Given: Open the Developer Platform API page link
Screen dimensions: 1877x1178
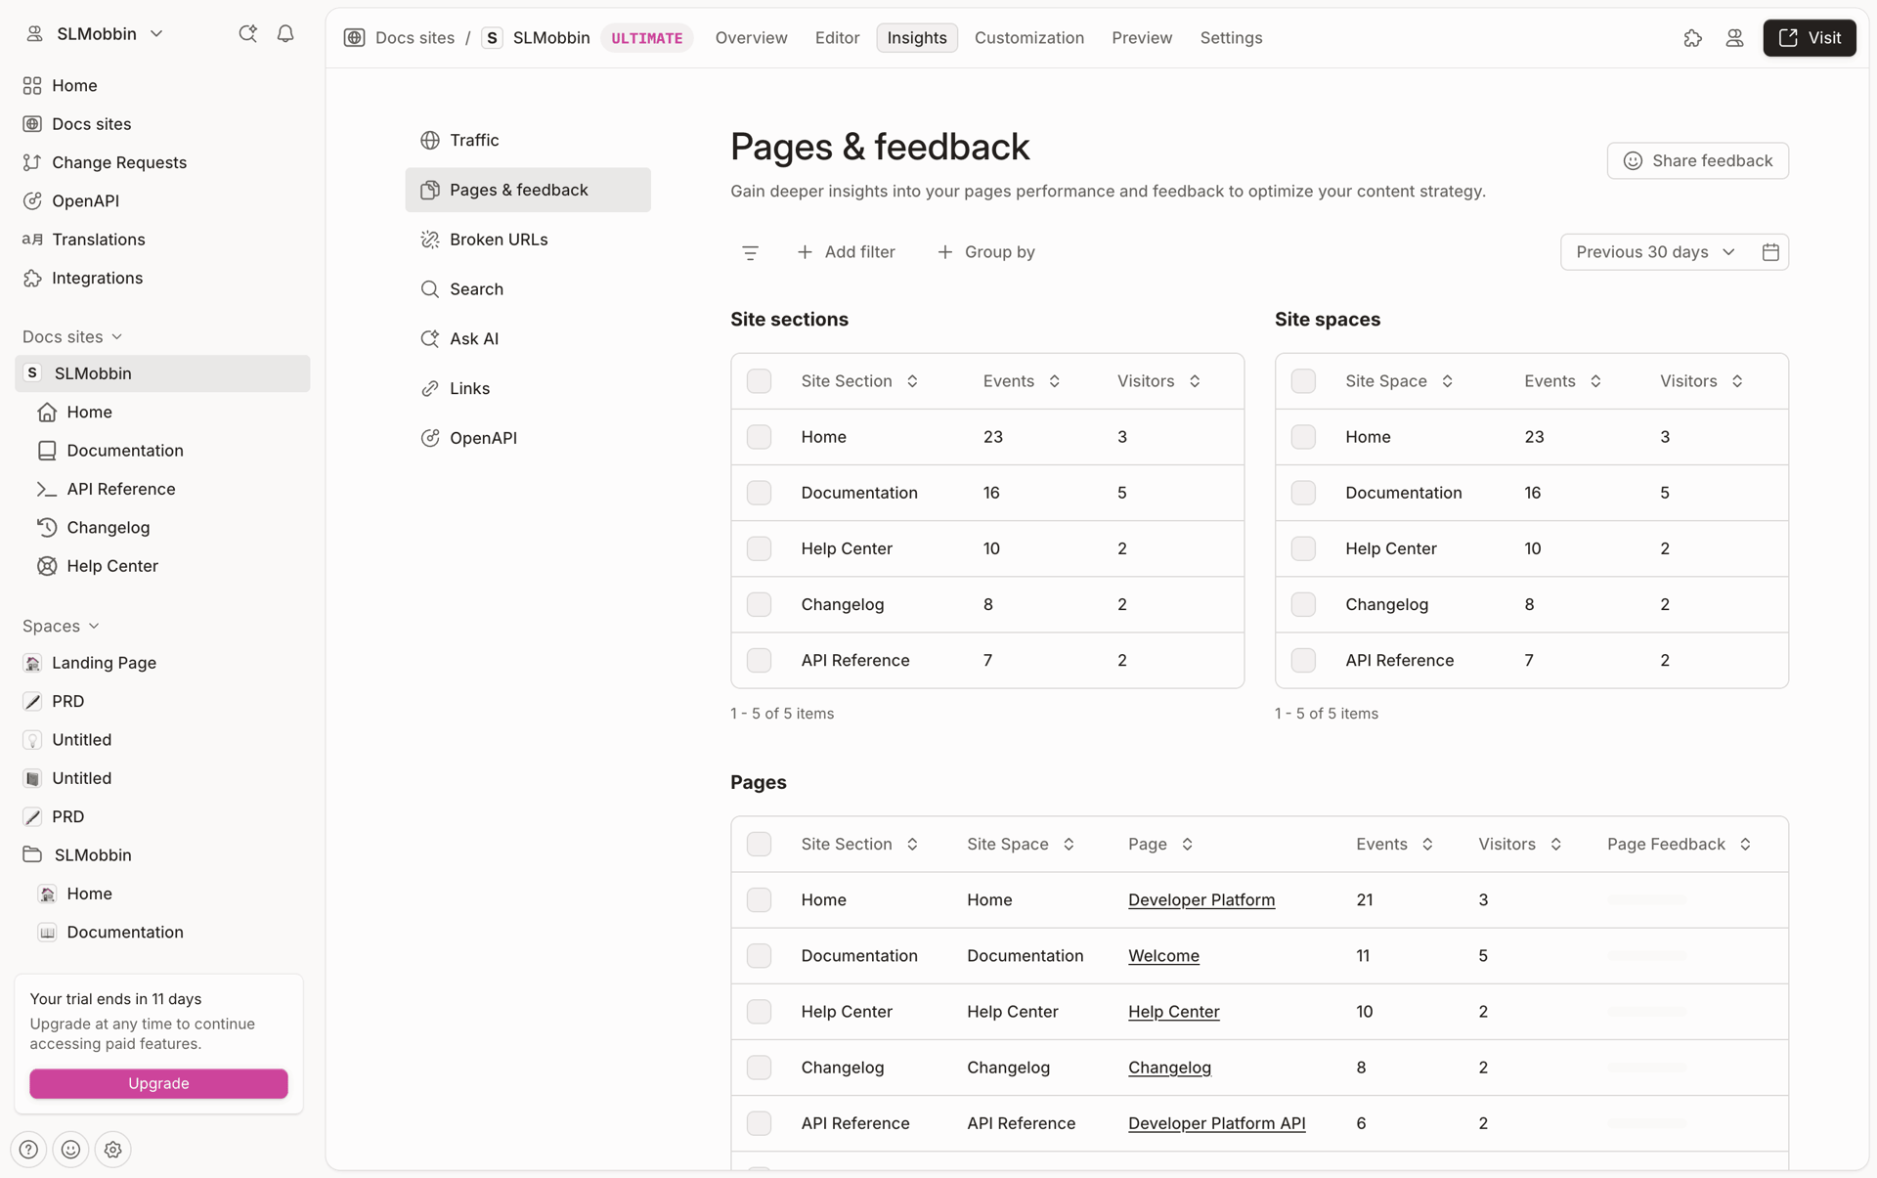Looking at the screenshot, I should coord(1216,1123).
